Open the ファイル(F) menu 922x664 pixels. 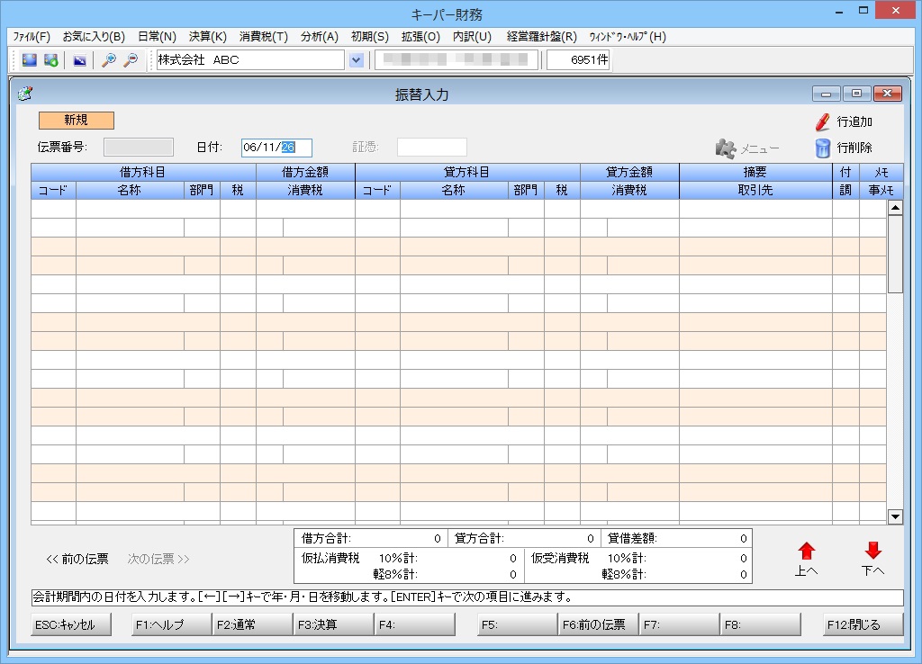coord(32,36)
